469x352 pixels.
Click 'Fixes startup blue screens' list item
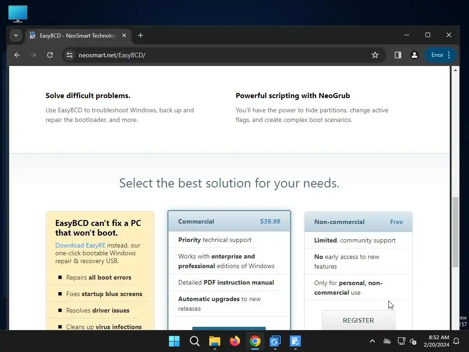coord(104,294)
